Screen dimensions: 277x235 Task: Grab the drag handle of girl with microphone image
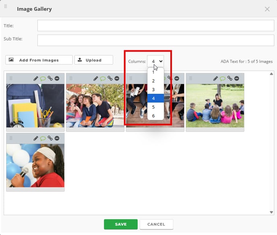coord(11,138)
